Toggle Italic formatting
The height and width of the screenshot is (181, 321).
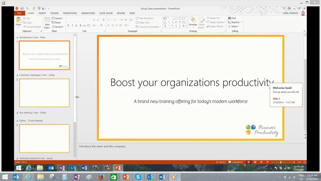pyautogui.click(x=72, y=25)
